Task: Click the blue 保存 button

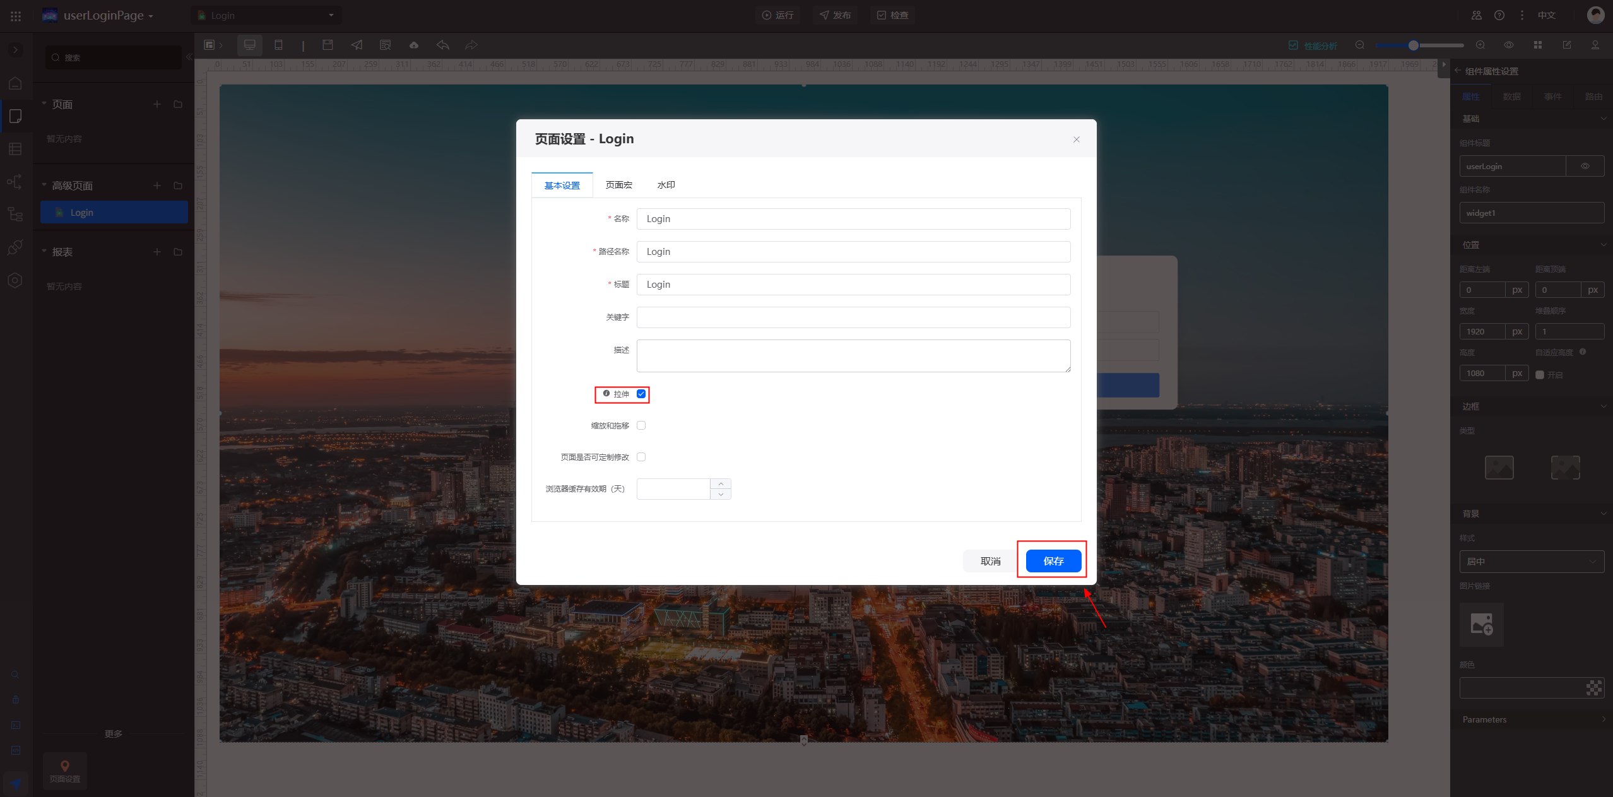Action: (1053, 561)
